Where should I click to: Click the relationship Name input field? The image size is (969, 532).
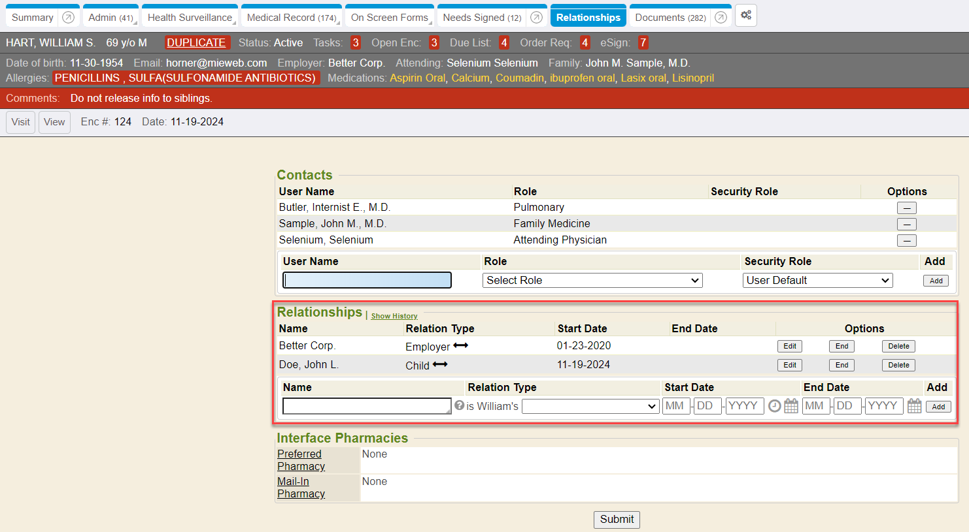tap(367, 407)
